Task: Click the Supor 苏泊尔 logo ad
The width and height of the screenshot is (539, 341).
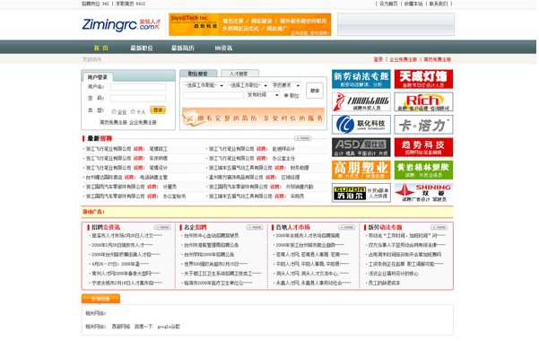Action: (x=361, y=193)
